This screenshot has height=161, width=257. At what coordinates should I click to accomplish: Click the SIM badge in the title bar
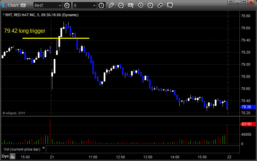point(23,5)
